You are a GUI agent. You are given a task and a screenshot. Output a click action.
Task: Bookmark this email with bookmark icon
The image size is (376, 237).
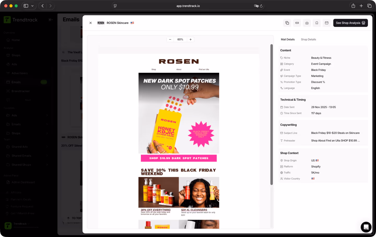point(317,23)
